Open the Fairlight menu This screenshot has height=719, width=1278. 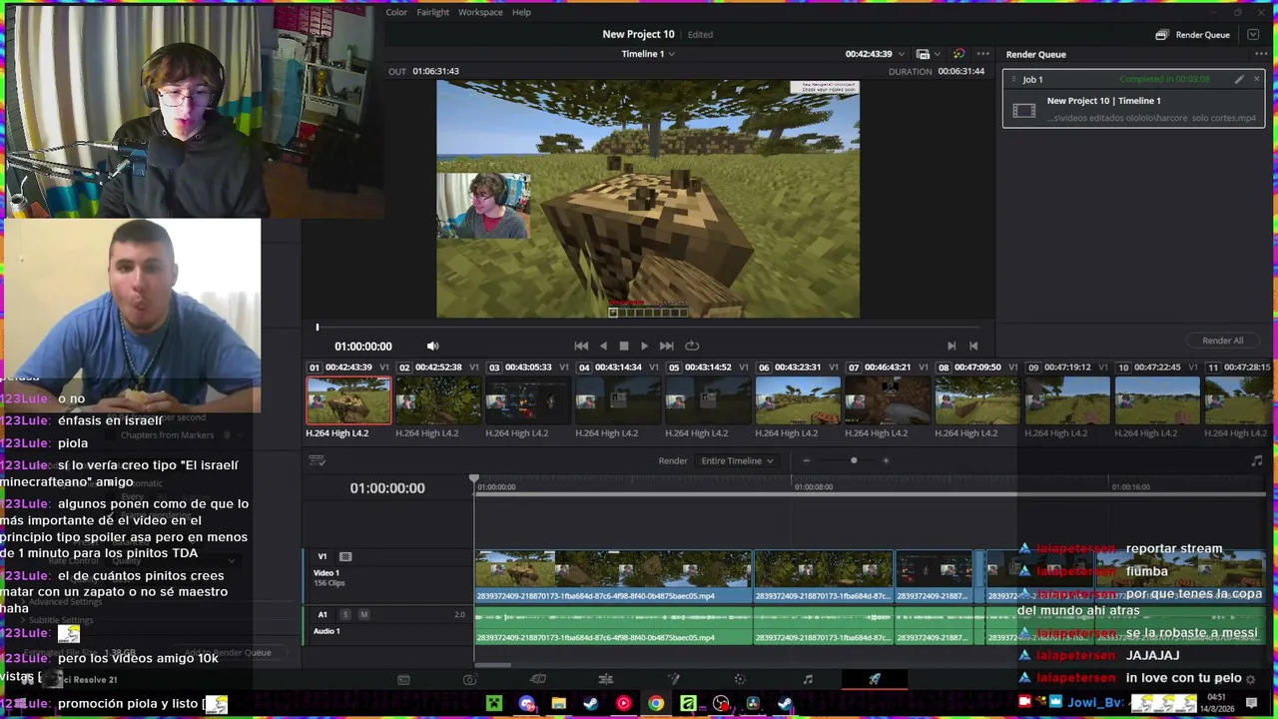click(433, 12)
